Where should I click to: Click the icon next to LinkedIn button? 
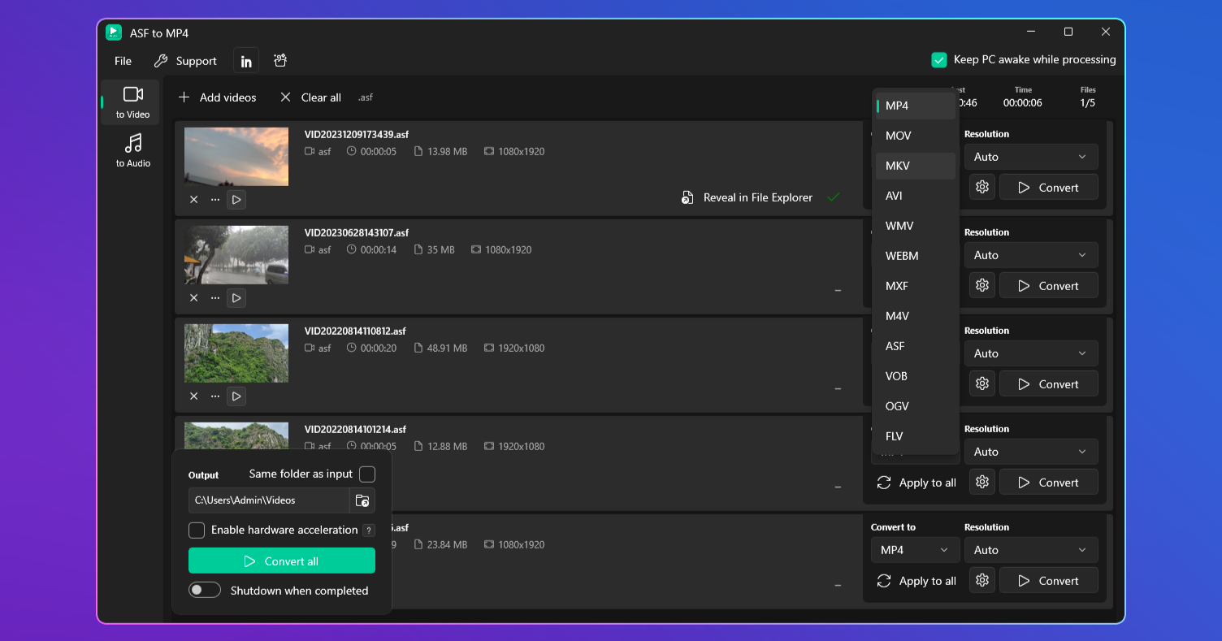coord(280,61)
